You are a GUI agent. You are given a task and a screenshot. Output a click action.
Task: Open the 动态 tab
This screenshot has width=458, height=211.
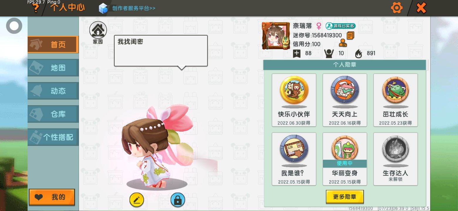pos(53,91)
